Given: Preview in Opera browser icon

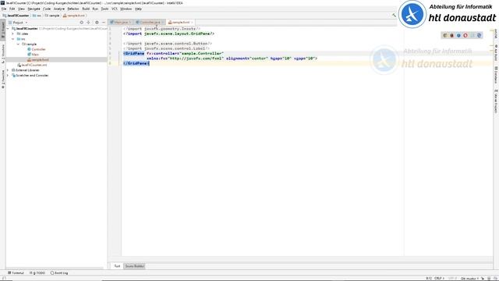Looking at the screenshot, I should [x=465, y=35].
